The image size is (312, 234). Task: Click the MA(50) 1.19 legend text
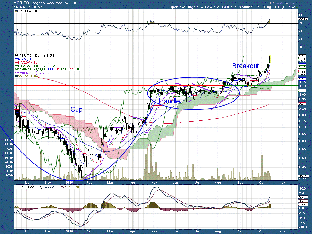coord(27,59)
